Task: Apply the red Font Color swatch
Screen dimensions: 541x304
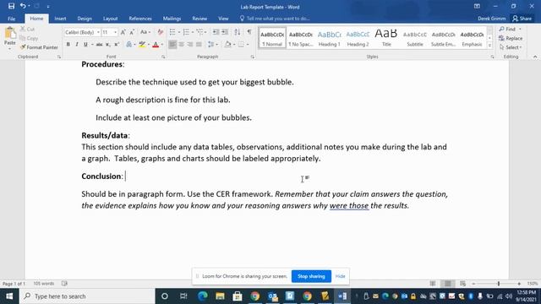Action: tap(156, 45)
